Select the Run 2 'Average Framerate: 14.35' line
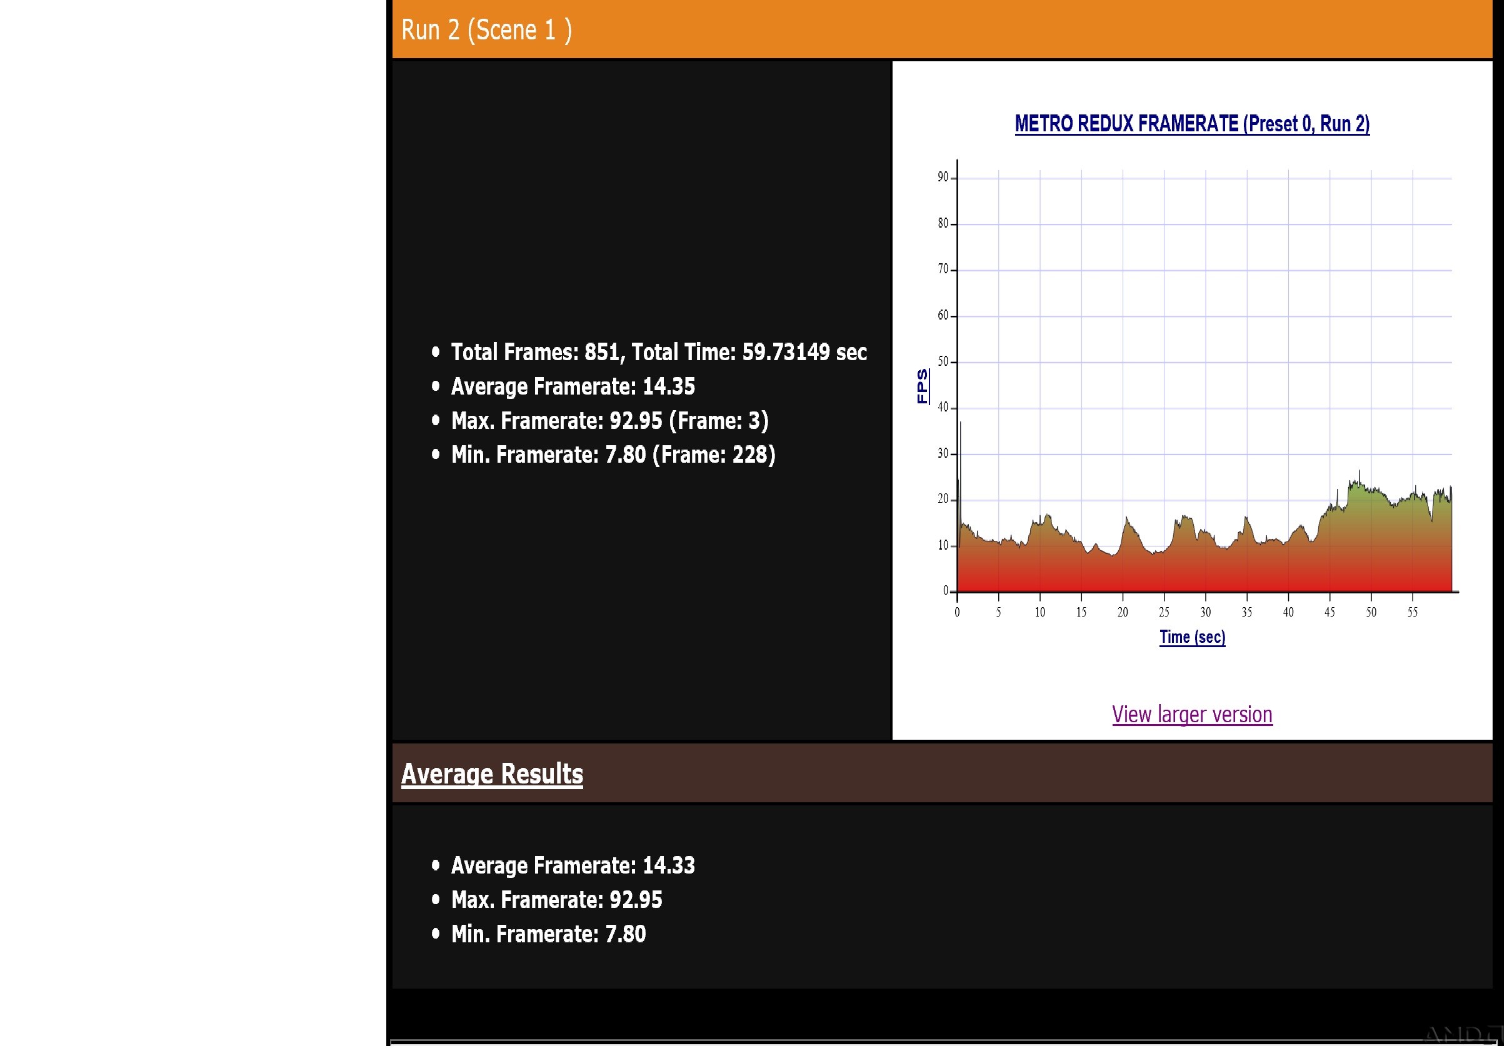The height and width of the screenshot is (1048, 1507). [x=574, y=387]
